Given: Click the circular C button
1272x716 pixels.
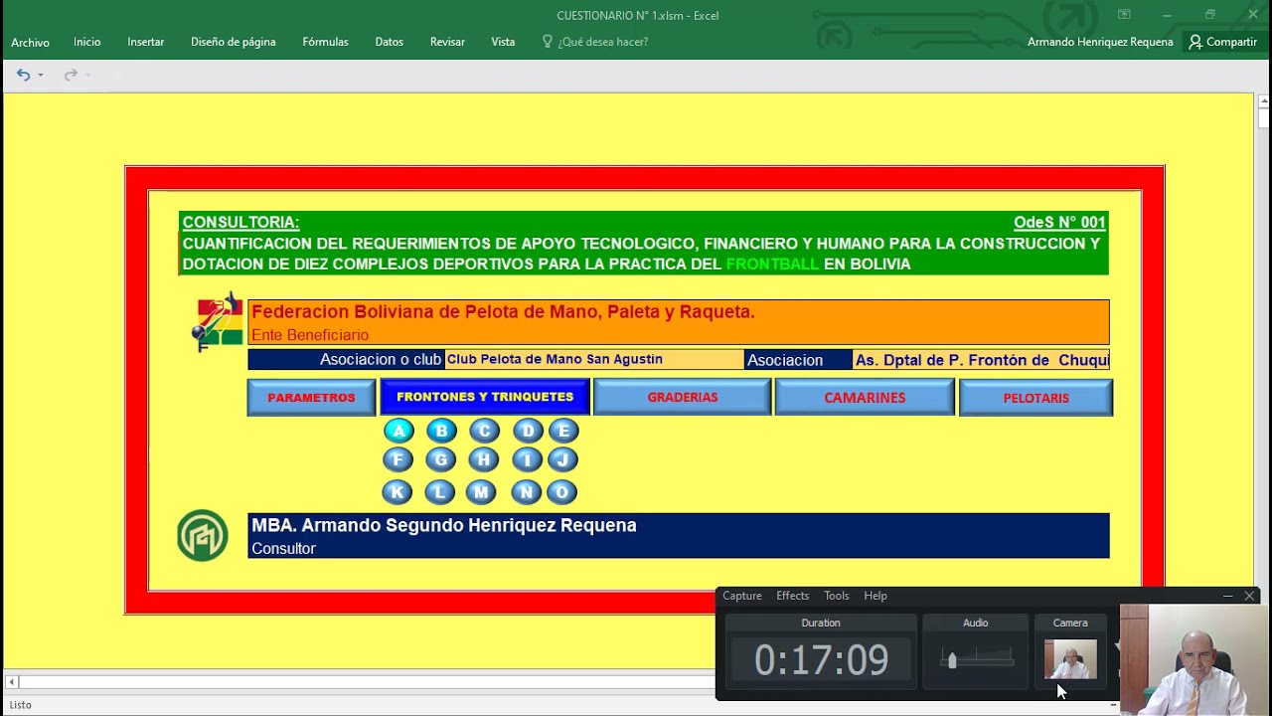Looking at the screenshot, I should (484, 431).
